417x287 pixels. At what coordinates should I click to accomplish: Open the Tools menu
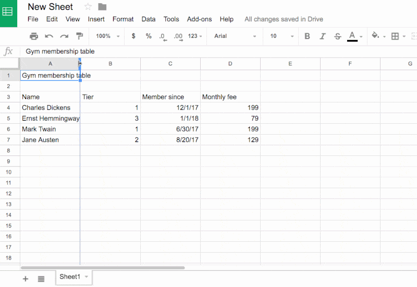click(x=171, y=19)
